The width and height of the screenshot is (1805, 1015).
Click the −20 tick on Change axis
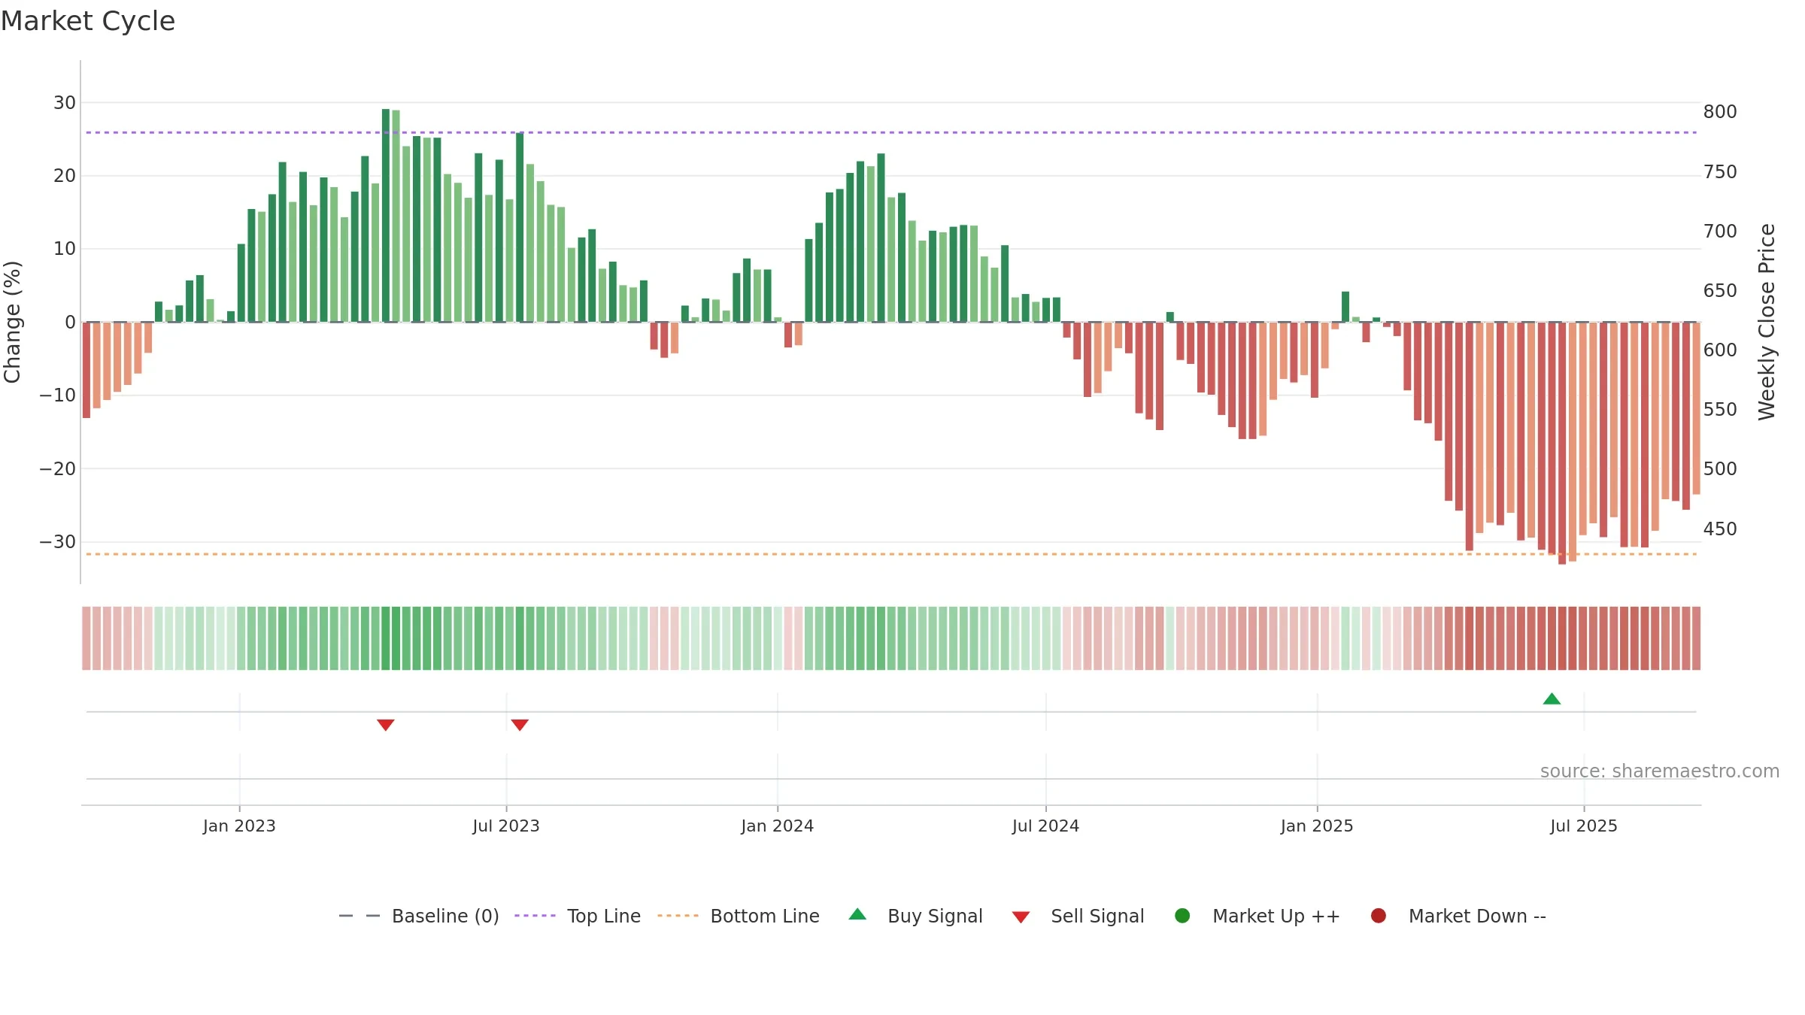coord(58,468)
